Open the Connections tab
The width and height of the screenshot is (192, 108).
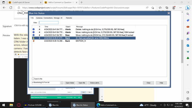[48, 18]
